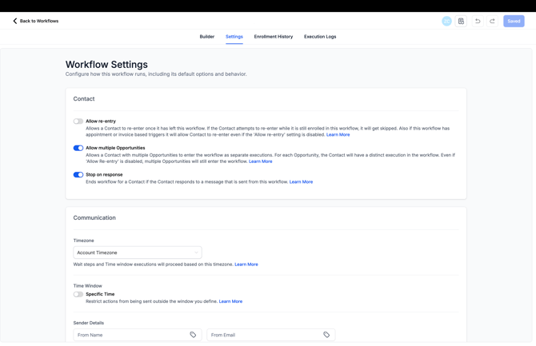Open the Account Timezone dropdown
The height and width of the screenshot is (346, 536).
[138, 253]
